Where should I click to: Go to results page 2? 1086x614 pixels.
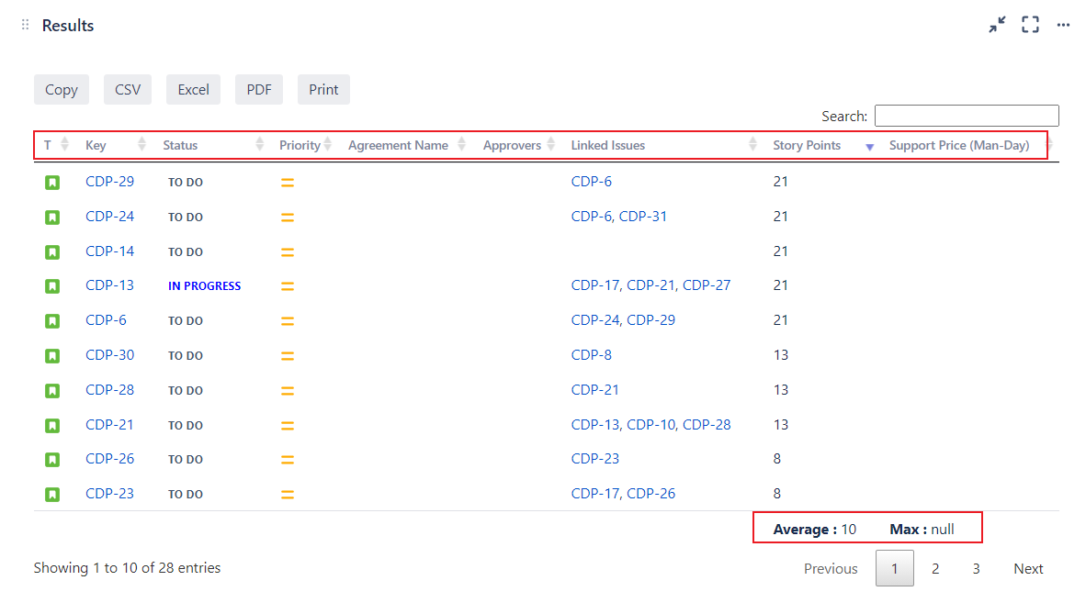pyautogui.click(x=935, y=568)
